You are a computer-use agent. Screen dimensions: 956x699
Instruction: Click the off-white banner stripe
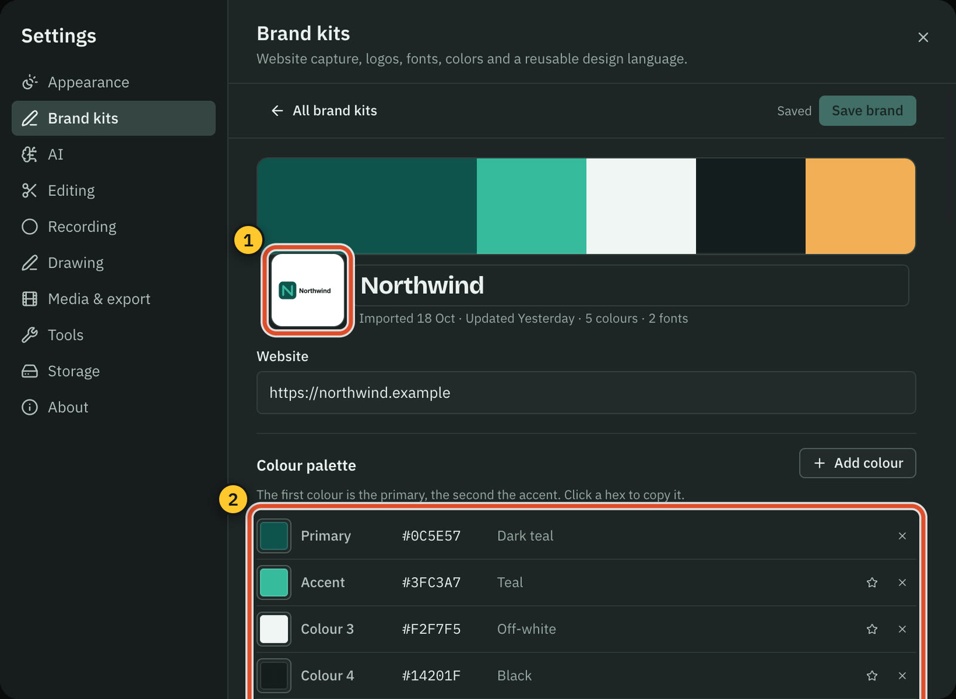[641, 206]
